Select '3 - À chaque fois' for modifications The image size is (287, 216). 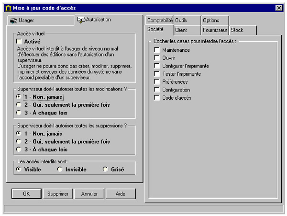[x=19, y=113]
